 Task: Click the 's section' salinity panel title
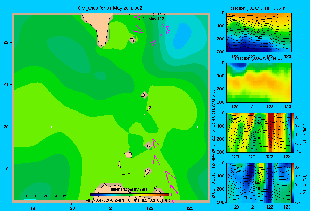click(259, 58)
